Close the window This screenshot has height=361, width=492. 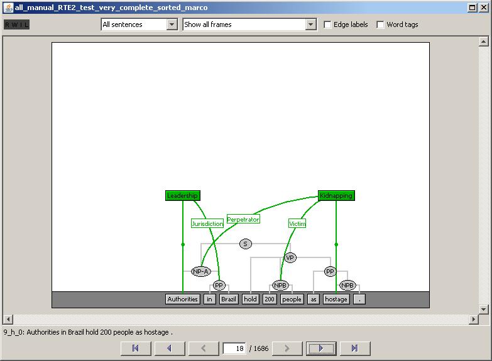(x=484, y=8)
